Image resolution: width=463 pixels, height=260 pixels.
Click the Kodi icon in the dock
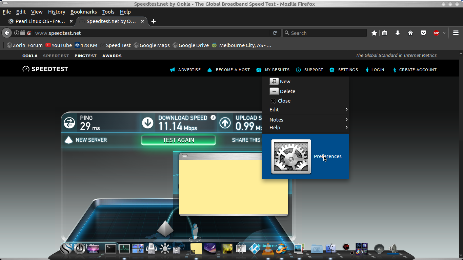pyautogui.click(x=254, y=249)
